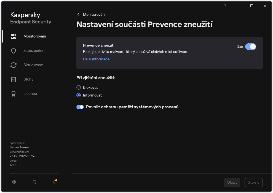The width and height of the screenshot is (273, 193).
Task: Toggle Povolit ochranu paměti systémových procesů
Action: (x=80, y=107)
